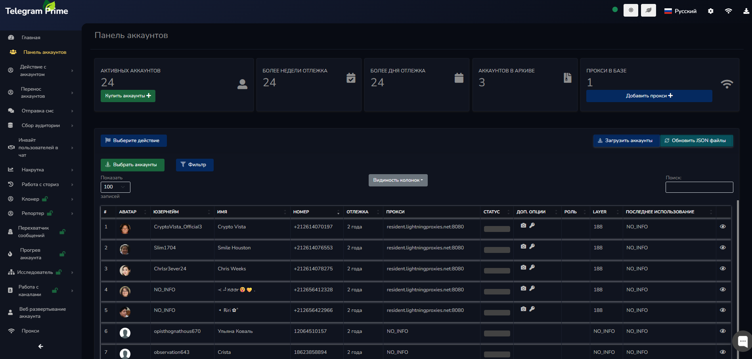View details via eye icon for row 1
The width and height of the screenshot is (752, 359).
coord(723,227)
